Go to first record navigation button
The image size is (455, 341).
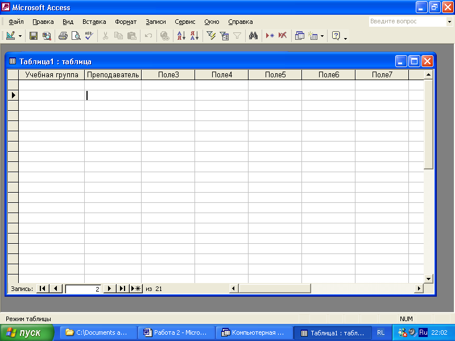click(x=42, y=289)
